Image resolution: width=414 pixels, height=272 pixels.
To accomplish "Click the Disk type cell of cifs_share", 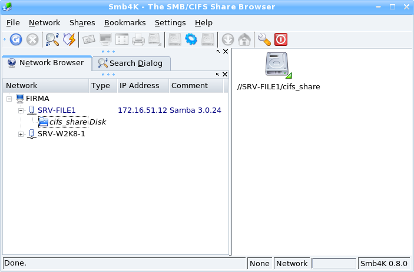I will pyautogui.click(x=98, y=122).
